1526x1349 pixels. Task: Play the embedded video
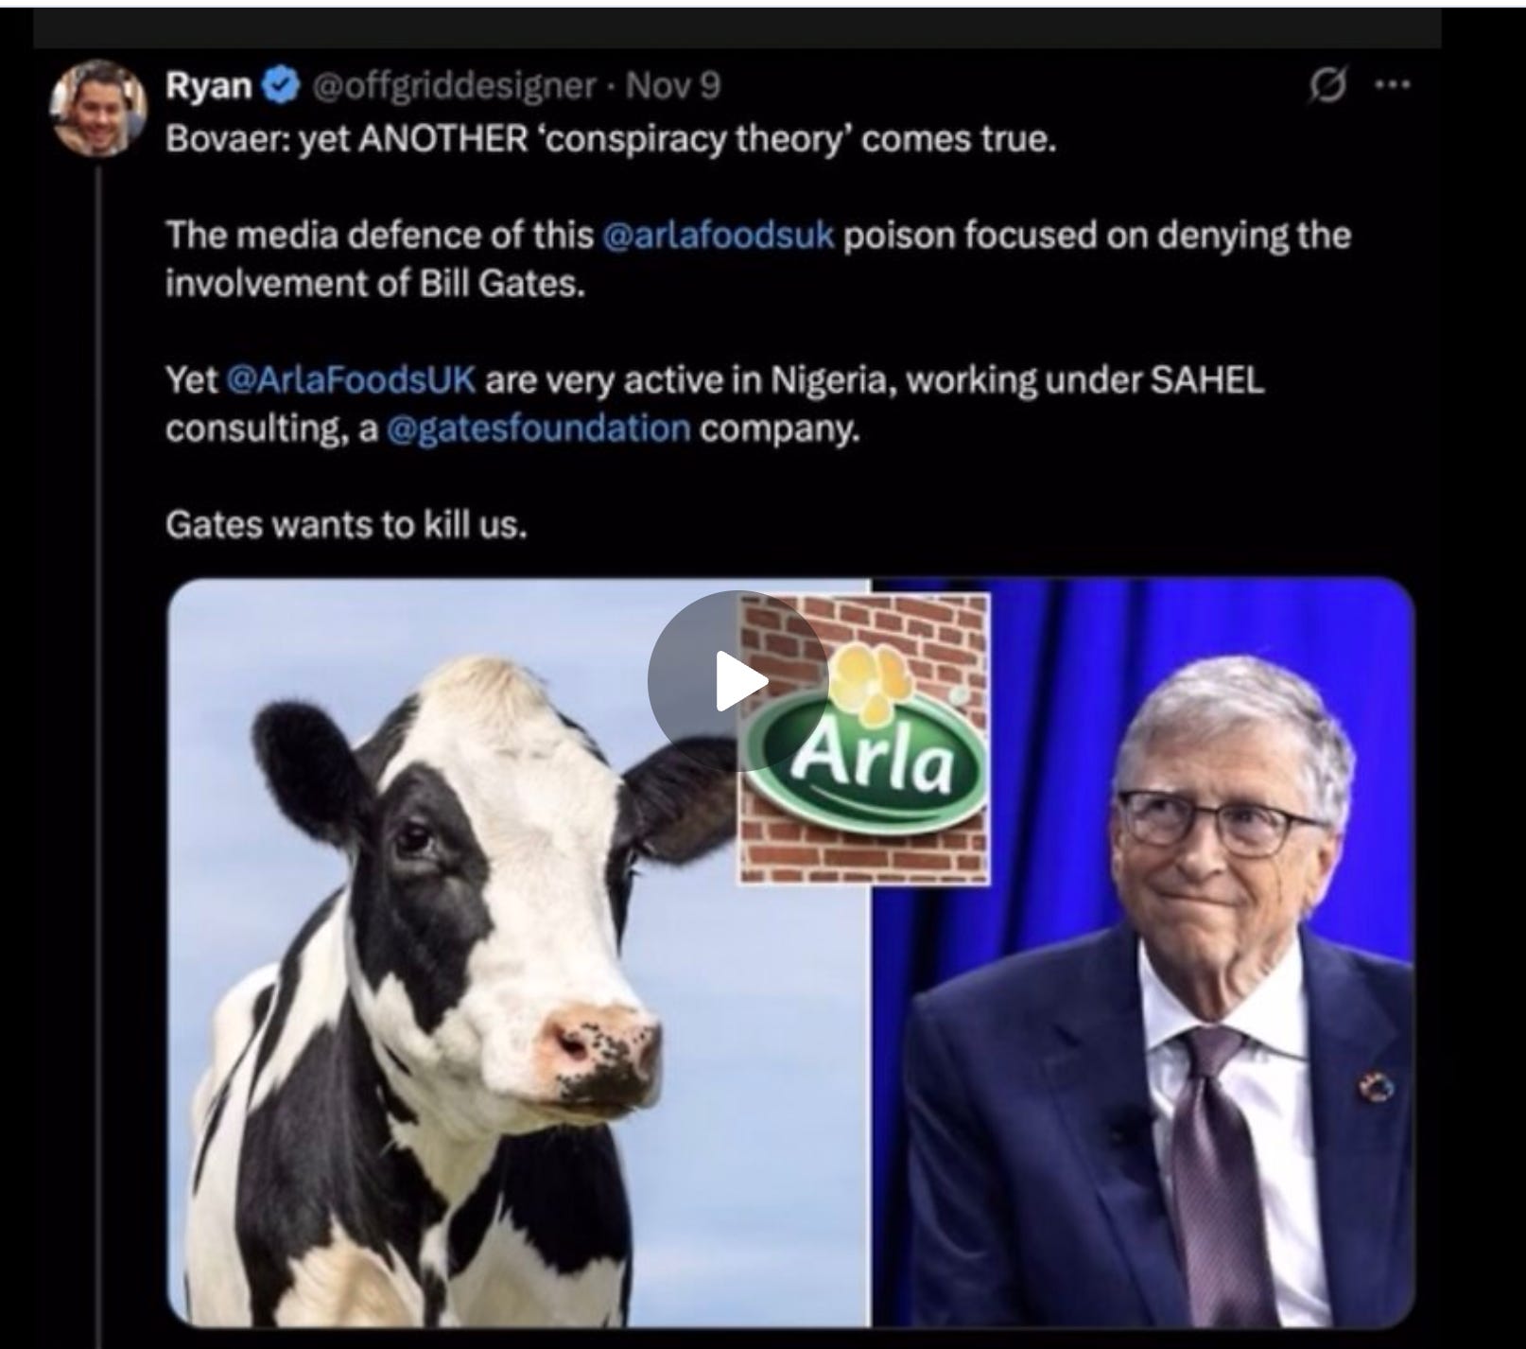tap(738, 680)
